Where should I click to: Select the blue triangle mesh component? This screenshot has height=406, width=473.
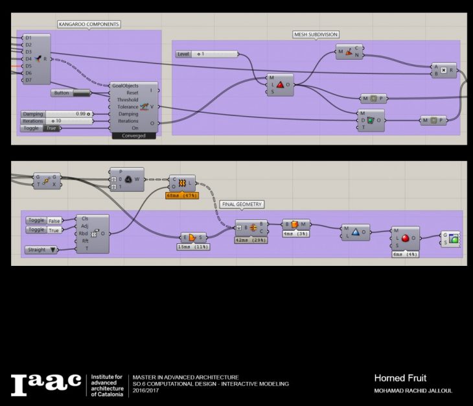click(356, 232)
